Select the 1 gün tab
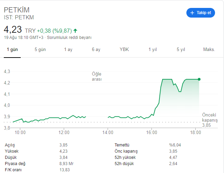Screen dimensions: 224x173 click(12, 50)
